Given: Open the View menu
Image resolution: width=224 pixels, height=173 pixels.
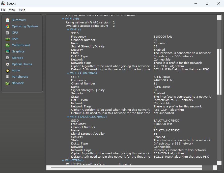Looking at the screenshot, I should tap(12, 10).
